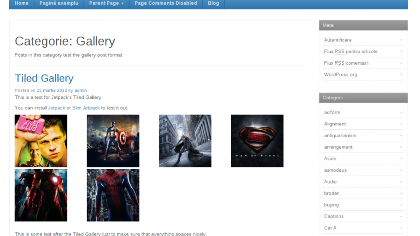Select the Cat A category

pyautogui.click(x=330, y=228)
